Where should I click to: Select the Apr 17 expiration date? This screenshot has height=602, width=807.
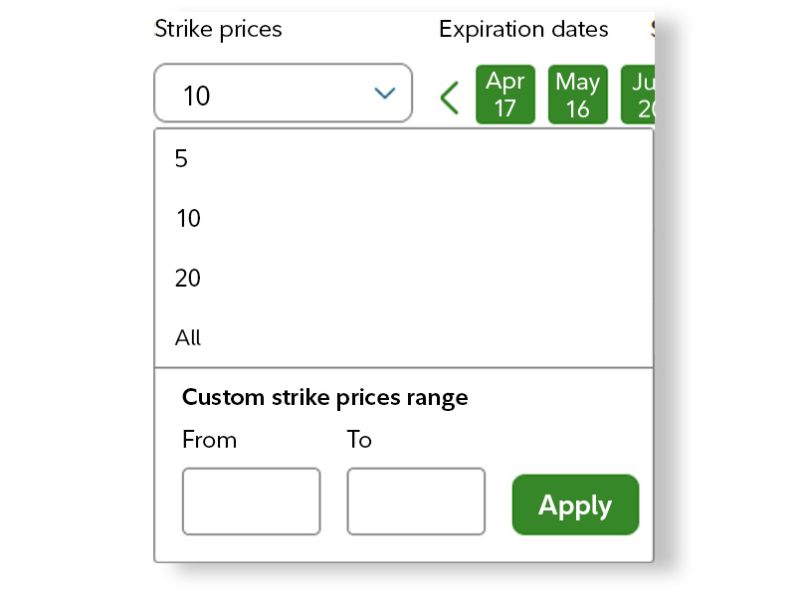click(505, 96)
